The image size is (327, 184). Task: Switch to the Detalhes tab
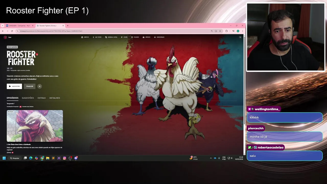[55, 98]
